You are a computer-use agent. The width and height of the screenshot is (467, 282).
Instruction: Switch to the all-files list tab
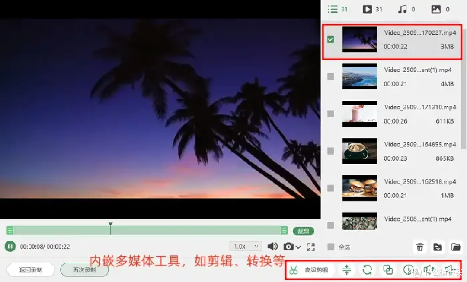pos(338,9)
